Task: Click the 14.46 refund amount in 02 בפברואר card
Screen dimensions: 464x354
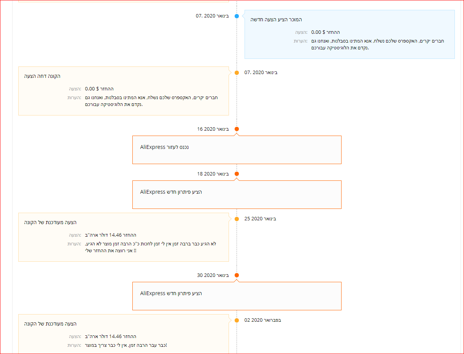Action: [111, 337]
